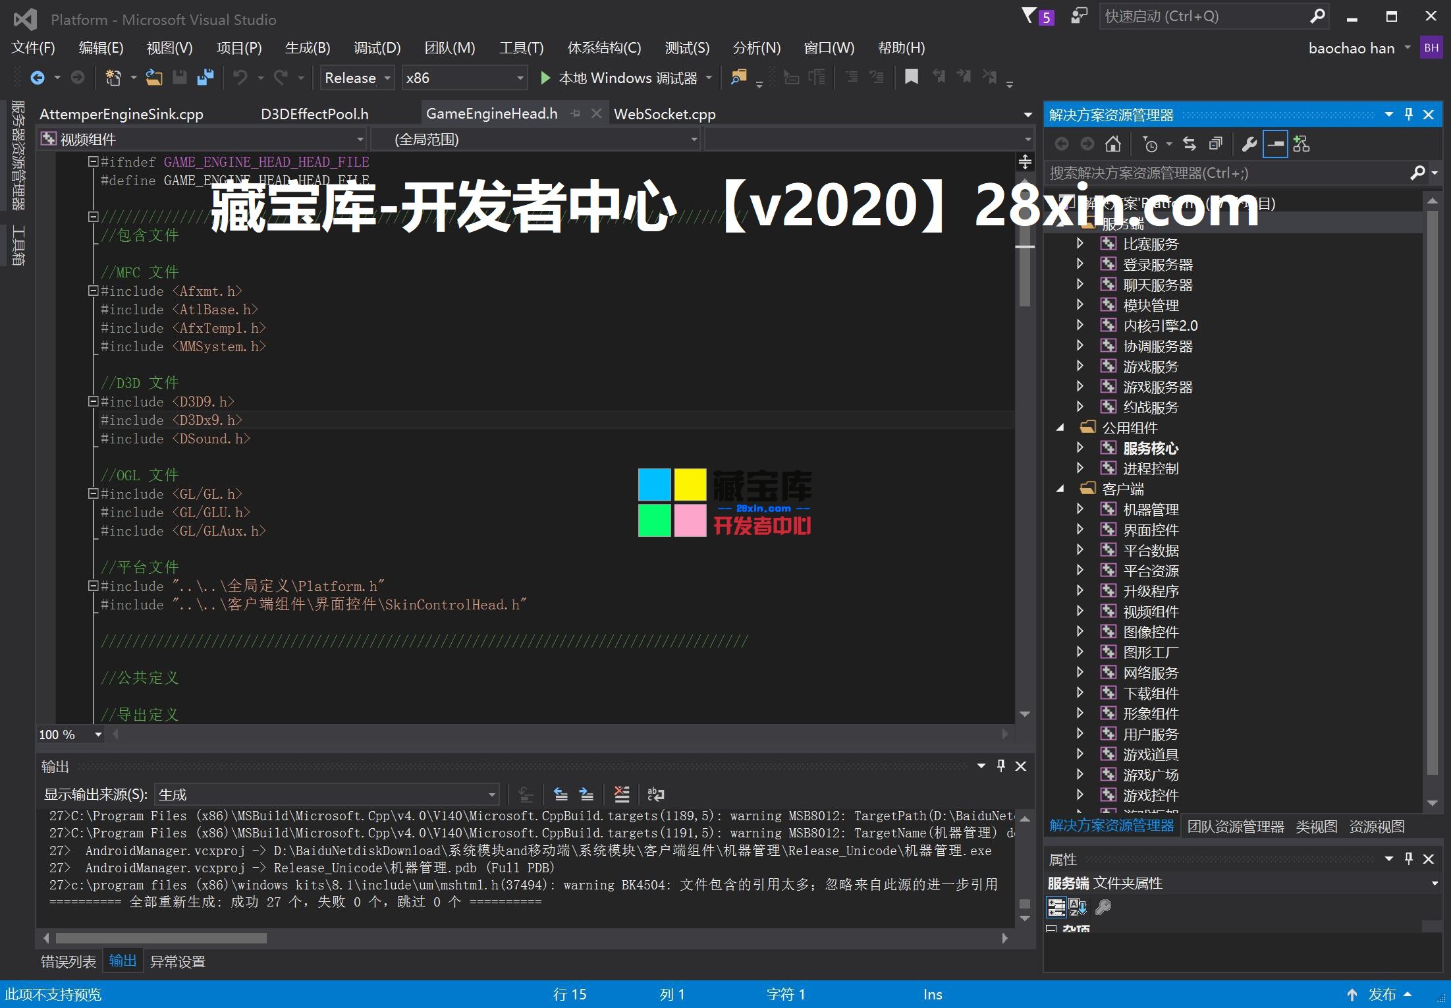
Task: Navigate backward with the blue back arrow
Action: [x=38, y=78]
